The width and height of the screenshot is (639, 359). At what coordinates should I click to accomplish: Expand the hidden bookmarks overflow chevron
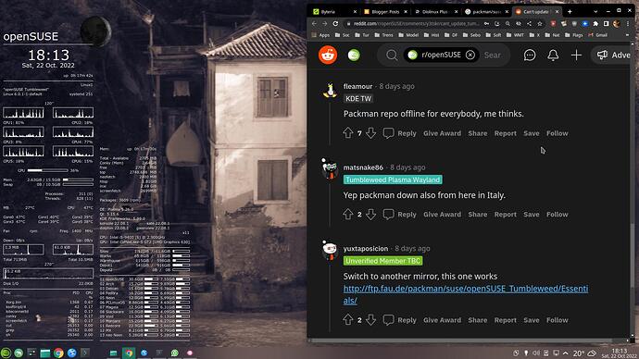(x=627, y=35)
